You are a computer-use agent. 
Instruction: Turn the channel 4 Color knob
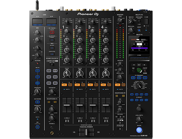pyautogui.click(x=106, y=74)
